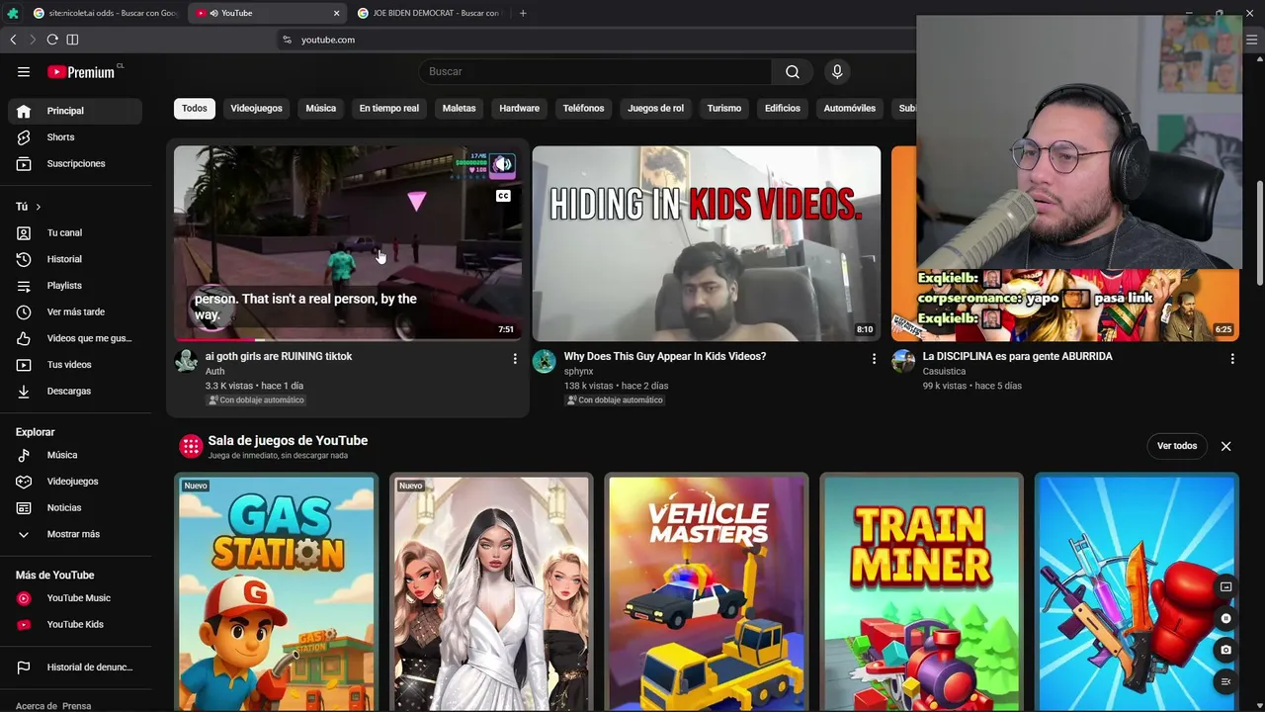Open 'Ver más tarde' in the sidebar
Screen dimensions: 1265x712
pyautogui.click(x=75, y=311)
